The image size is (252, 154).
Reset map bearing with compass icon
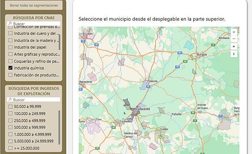point(234,54)
